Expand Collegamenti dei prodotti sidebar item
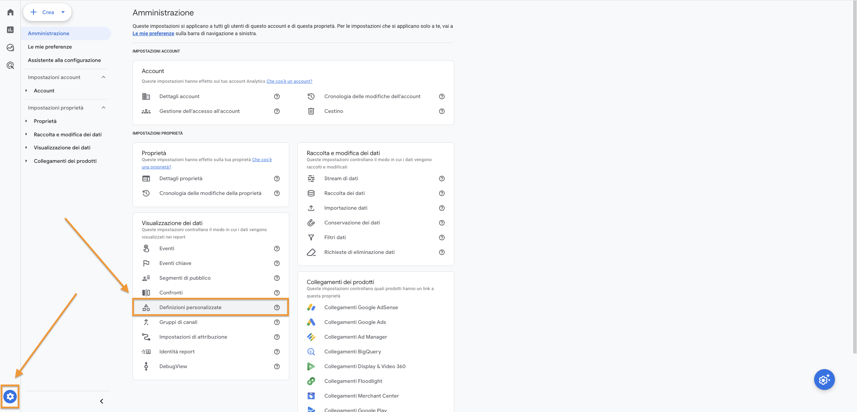This screenshot has width=857, height=412. point(26,161)
